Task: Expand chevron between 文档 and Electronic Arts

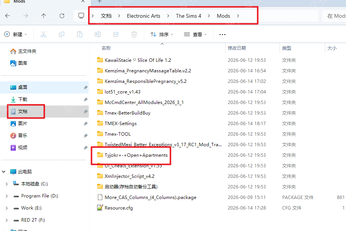Action: (x=119, y=16)
